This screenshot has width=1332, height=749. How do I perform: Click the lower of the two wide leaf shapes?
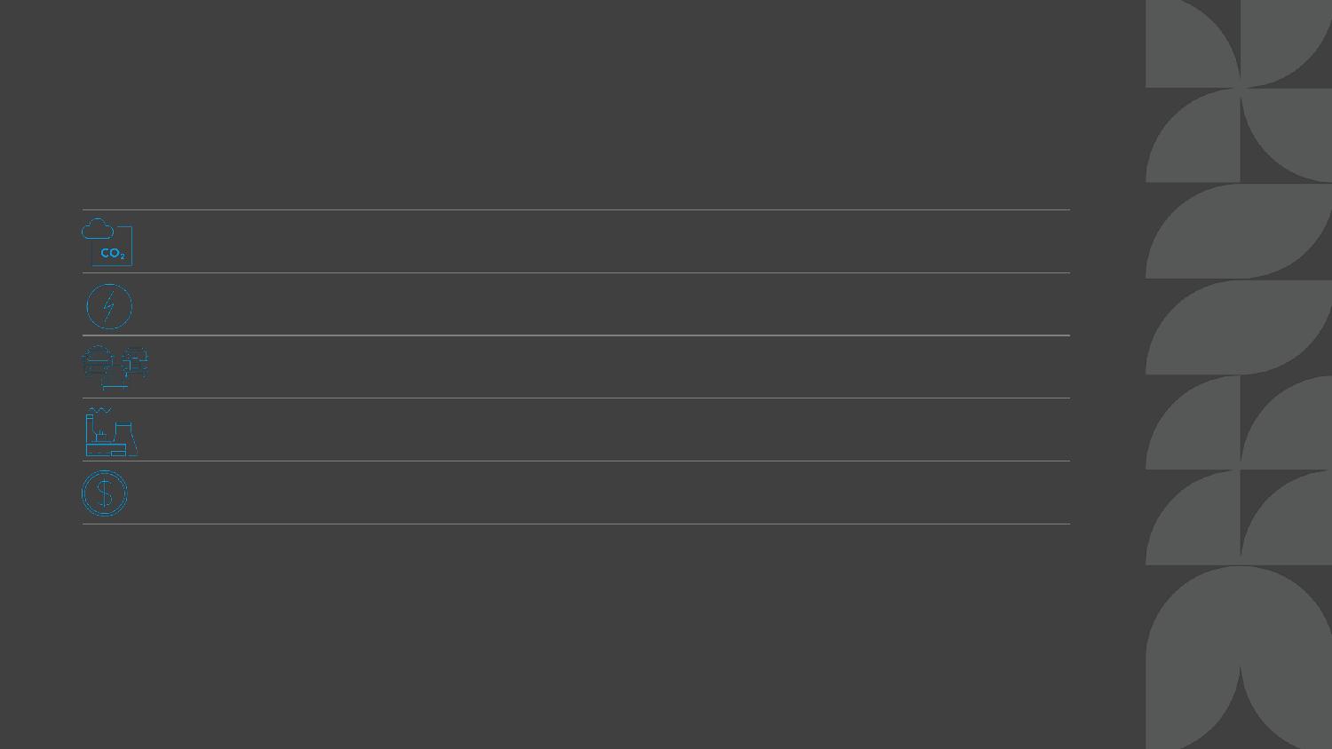click(1239, 327)
